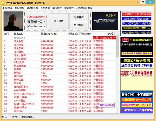Select row 9 巨龙咆哮III
Viewport: 156px width, 121px height.
(x=60, y=66)
